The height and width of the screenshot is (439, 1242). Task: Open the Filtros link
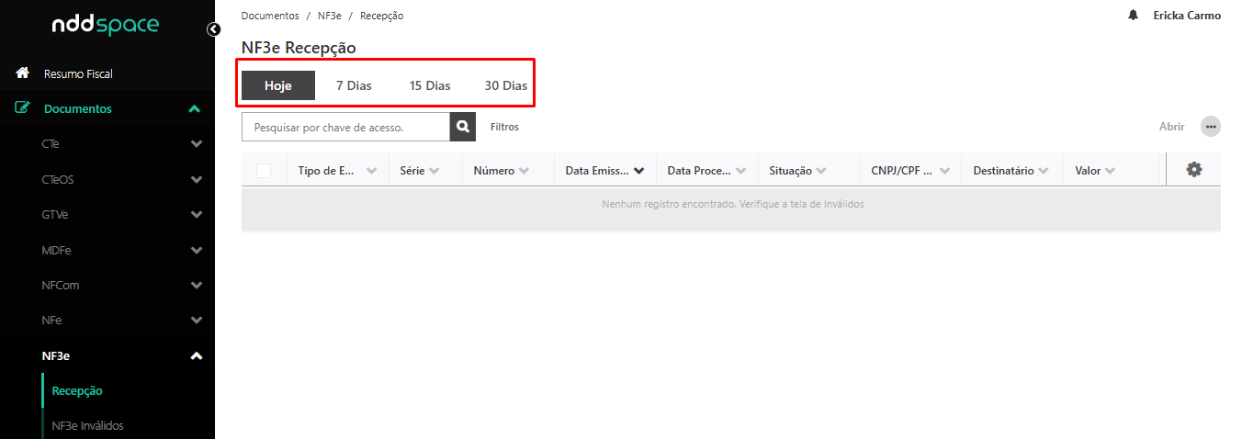coord(504,127)
